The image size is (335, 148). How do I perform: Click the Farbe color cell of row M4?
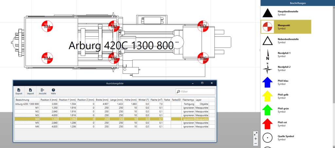click(167, 119)
